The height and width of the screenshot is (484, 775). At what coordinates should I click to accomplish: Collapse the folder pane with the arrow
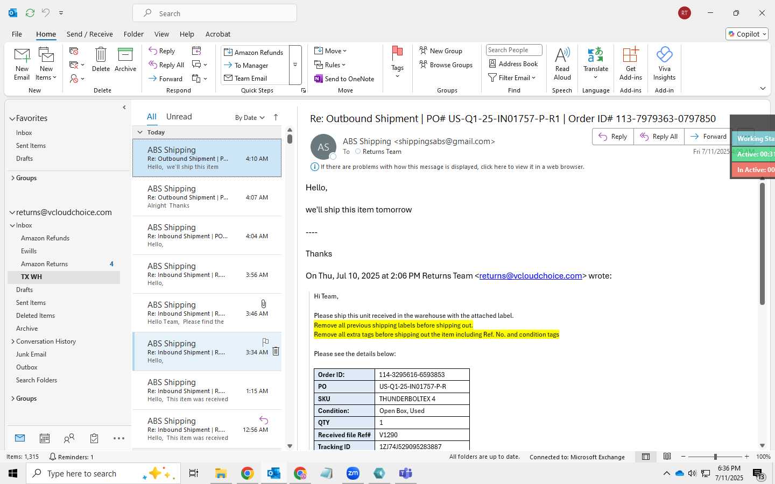(124, 107)
